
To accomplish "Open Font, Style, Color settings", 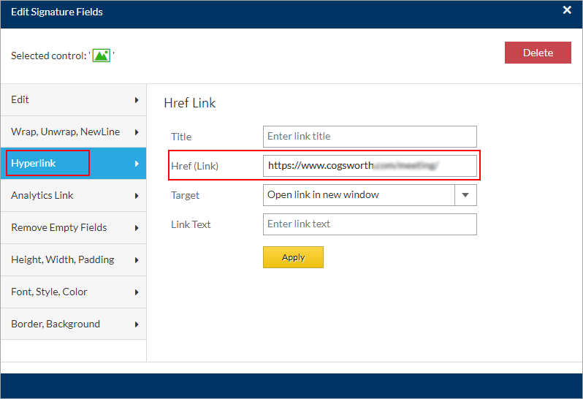I will click(73, 292).
